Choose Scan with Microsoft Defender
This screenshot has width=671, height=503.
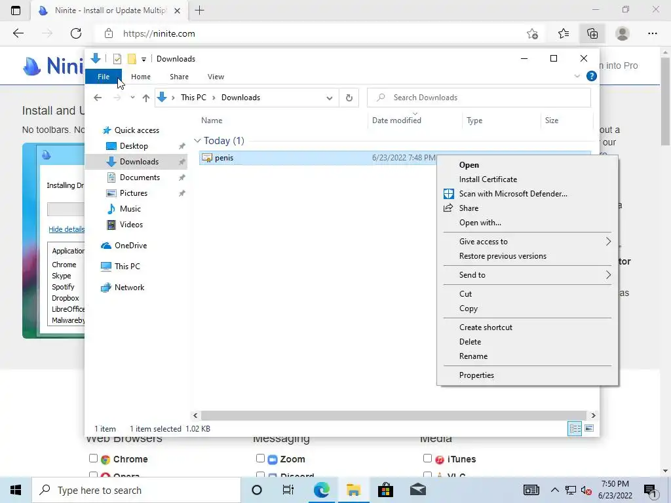coord(513,194)
